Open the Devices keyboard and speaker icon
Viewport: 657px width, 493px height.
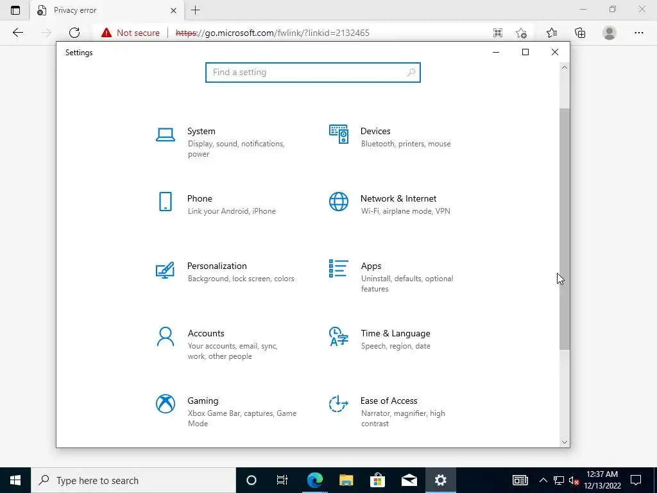click(x=339, y=134)
